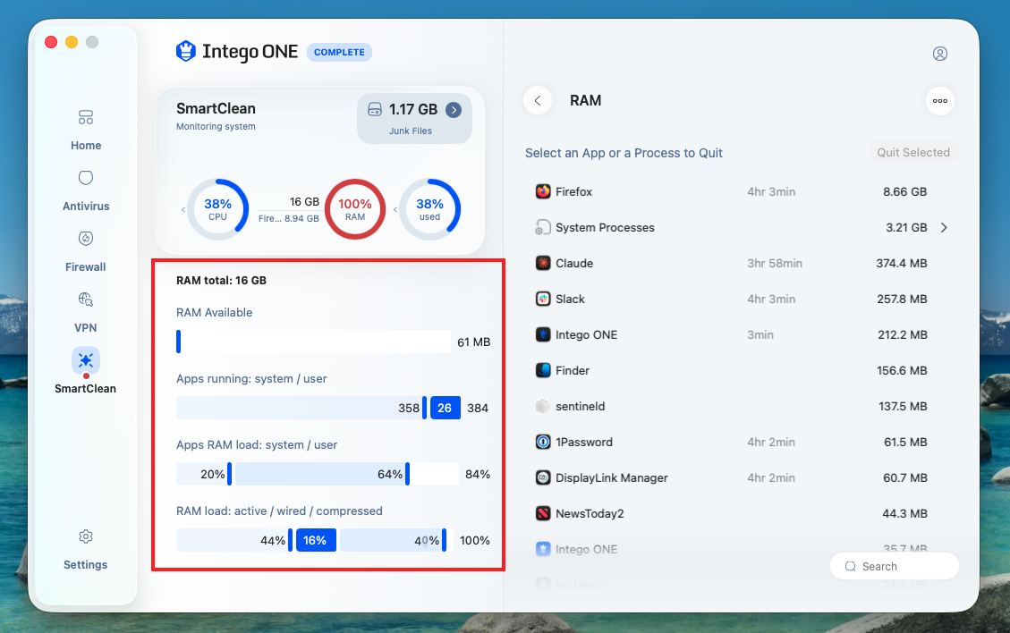Click the Intego ONE logo icon
This screenshot has width=1010, height=633.
click(x=186, y=52)
